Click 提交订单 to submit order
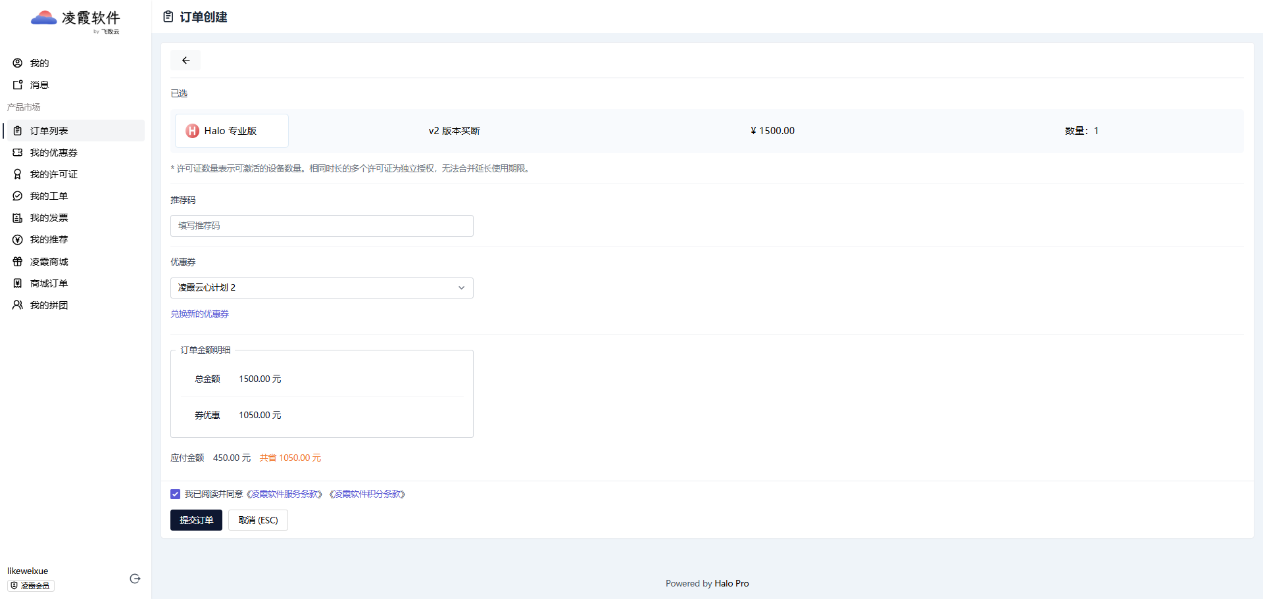This screenshot has width=1263, height=599. click(x=196, y=520)
